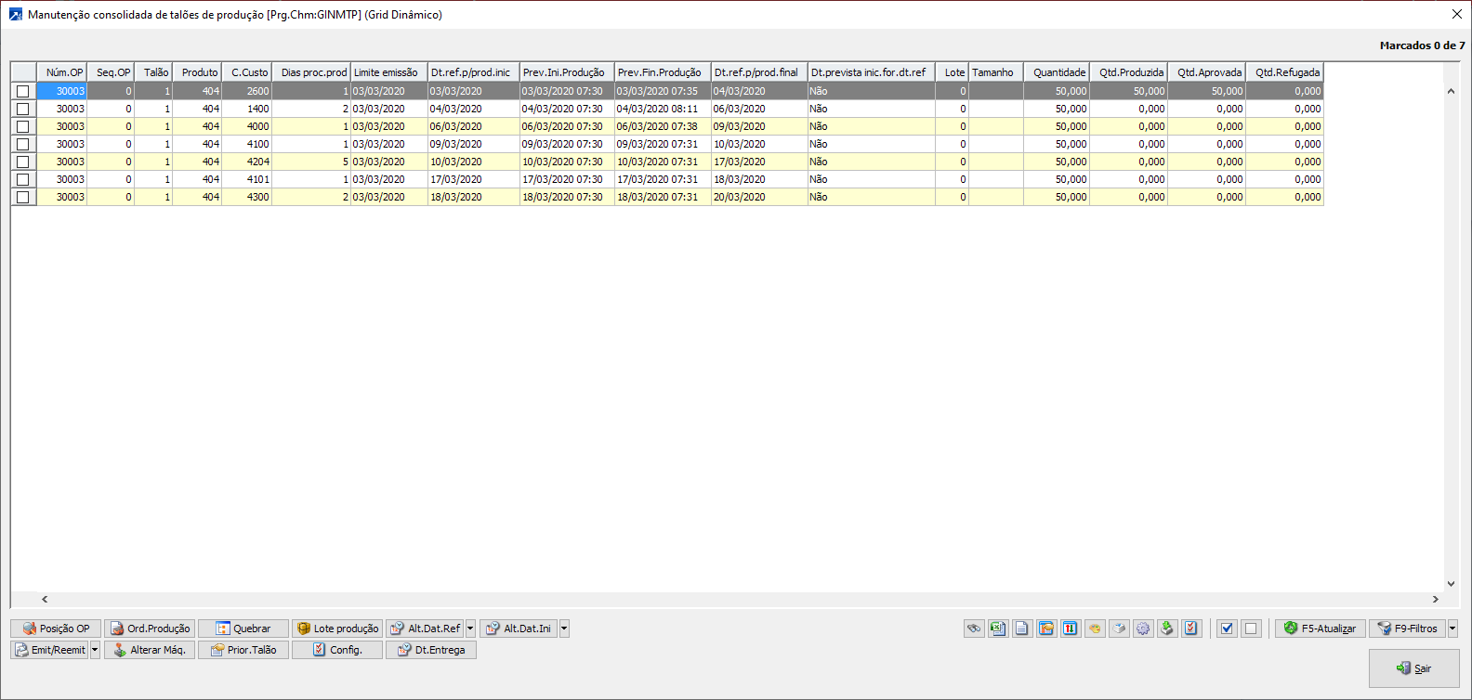Open Ord.Produção button
The image size is (1472, 700).
[150, 629]
